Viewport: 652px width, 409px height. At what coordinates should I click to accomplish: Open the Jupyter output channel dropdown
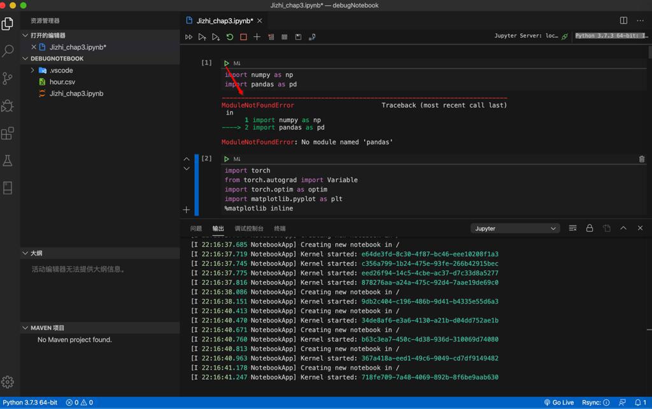click(514, 228)
